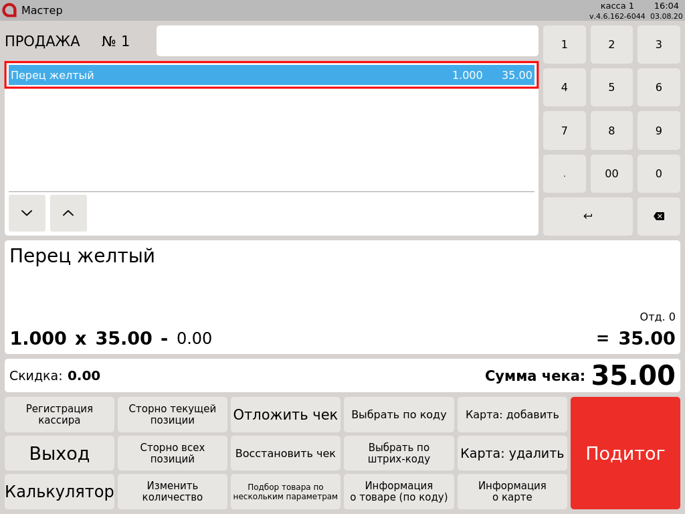Screen dimensions: 685x514
Task: Open the Калькулятор
Action: pyautogui.click(x=60, y=491)
